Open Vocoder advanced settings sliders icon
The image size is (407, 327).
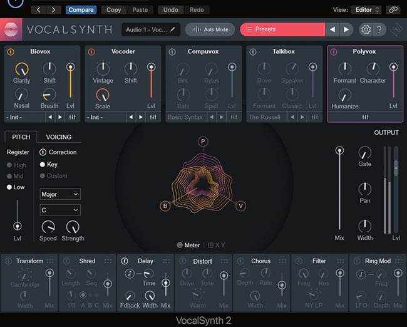pos(152,117)
